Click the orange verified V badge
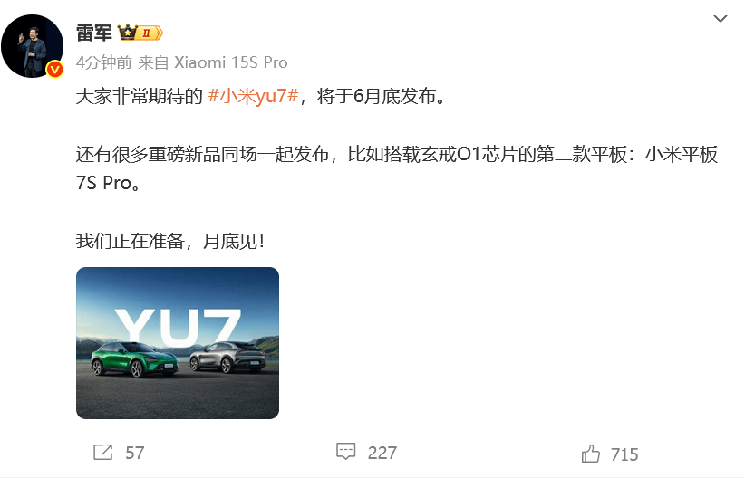The height and width of the screenshot is (478, 745). click(x=55, y=71)
